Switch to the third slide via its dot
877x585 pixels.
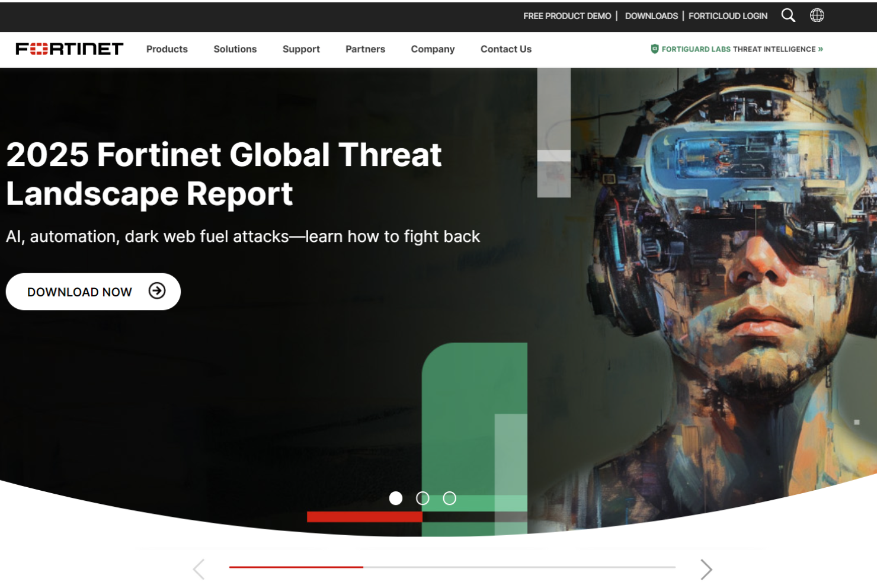pyautogui.click(x=449, y=498)
